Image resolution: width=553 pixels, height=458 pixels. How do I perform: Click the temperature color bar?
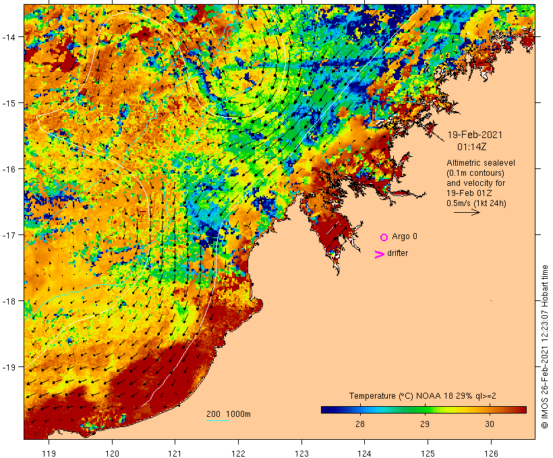point(424,410)
